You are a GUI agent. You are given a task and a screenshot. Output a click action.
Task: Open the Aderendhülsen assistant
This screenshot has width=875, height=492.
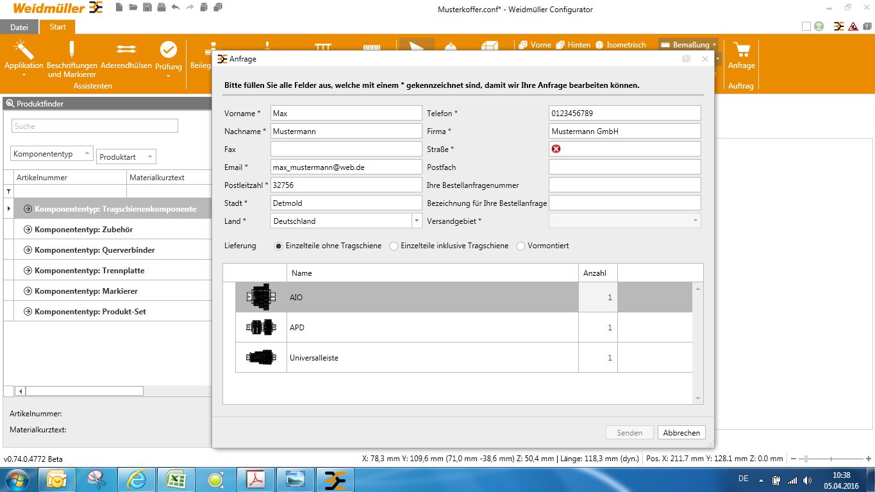tap(126, 50)
